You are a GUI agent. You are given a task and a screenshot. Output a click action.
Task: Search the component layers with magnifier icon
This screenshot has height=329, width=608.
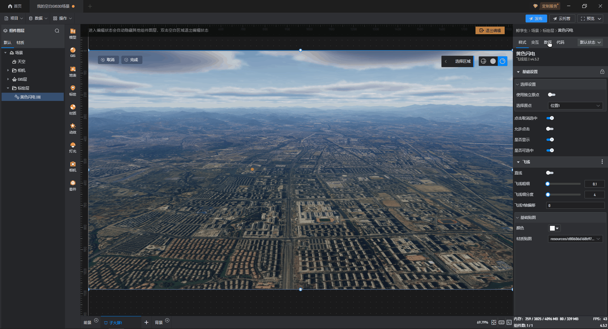(57, 31)
